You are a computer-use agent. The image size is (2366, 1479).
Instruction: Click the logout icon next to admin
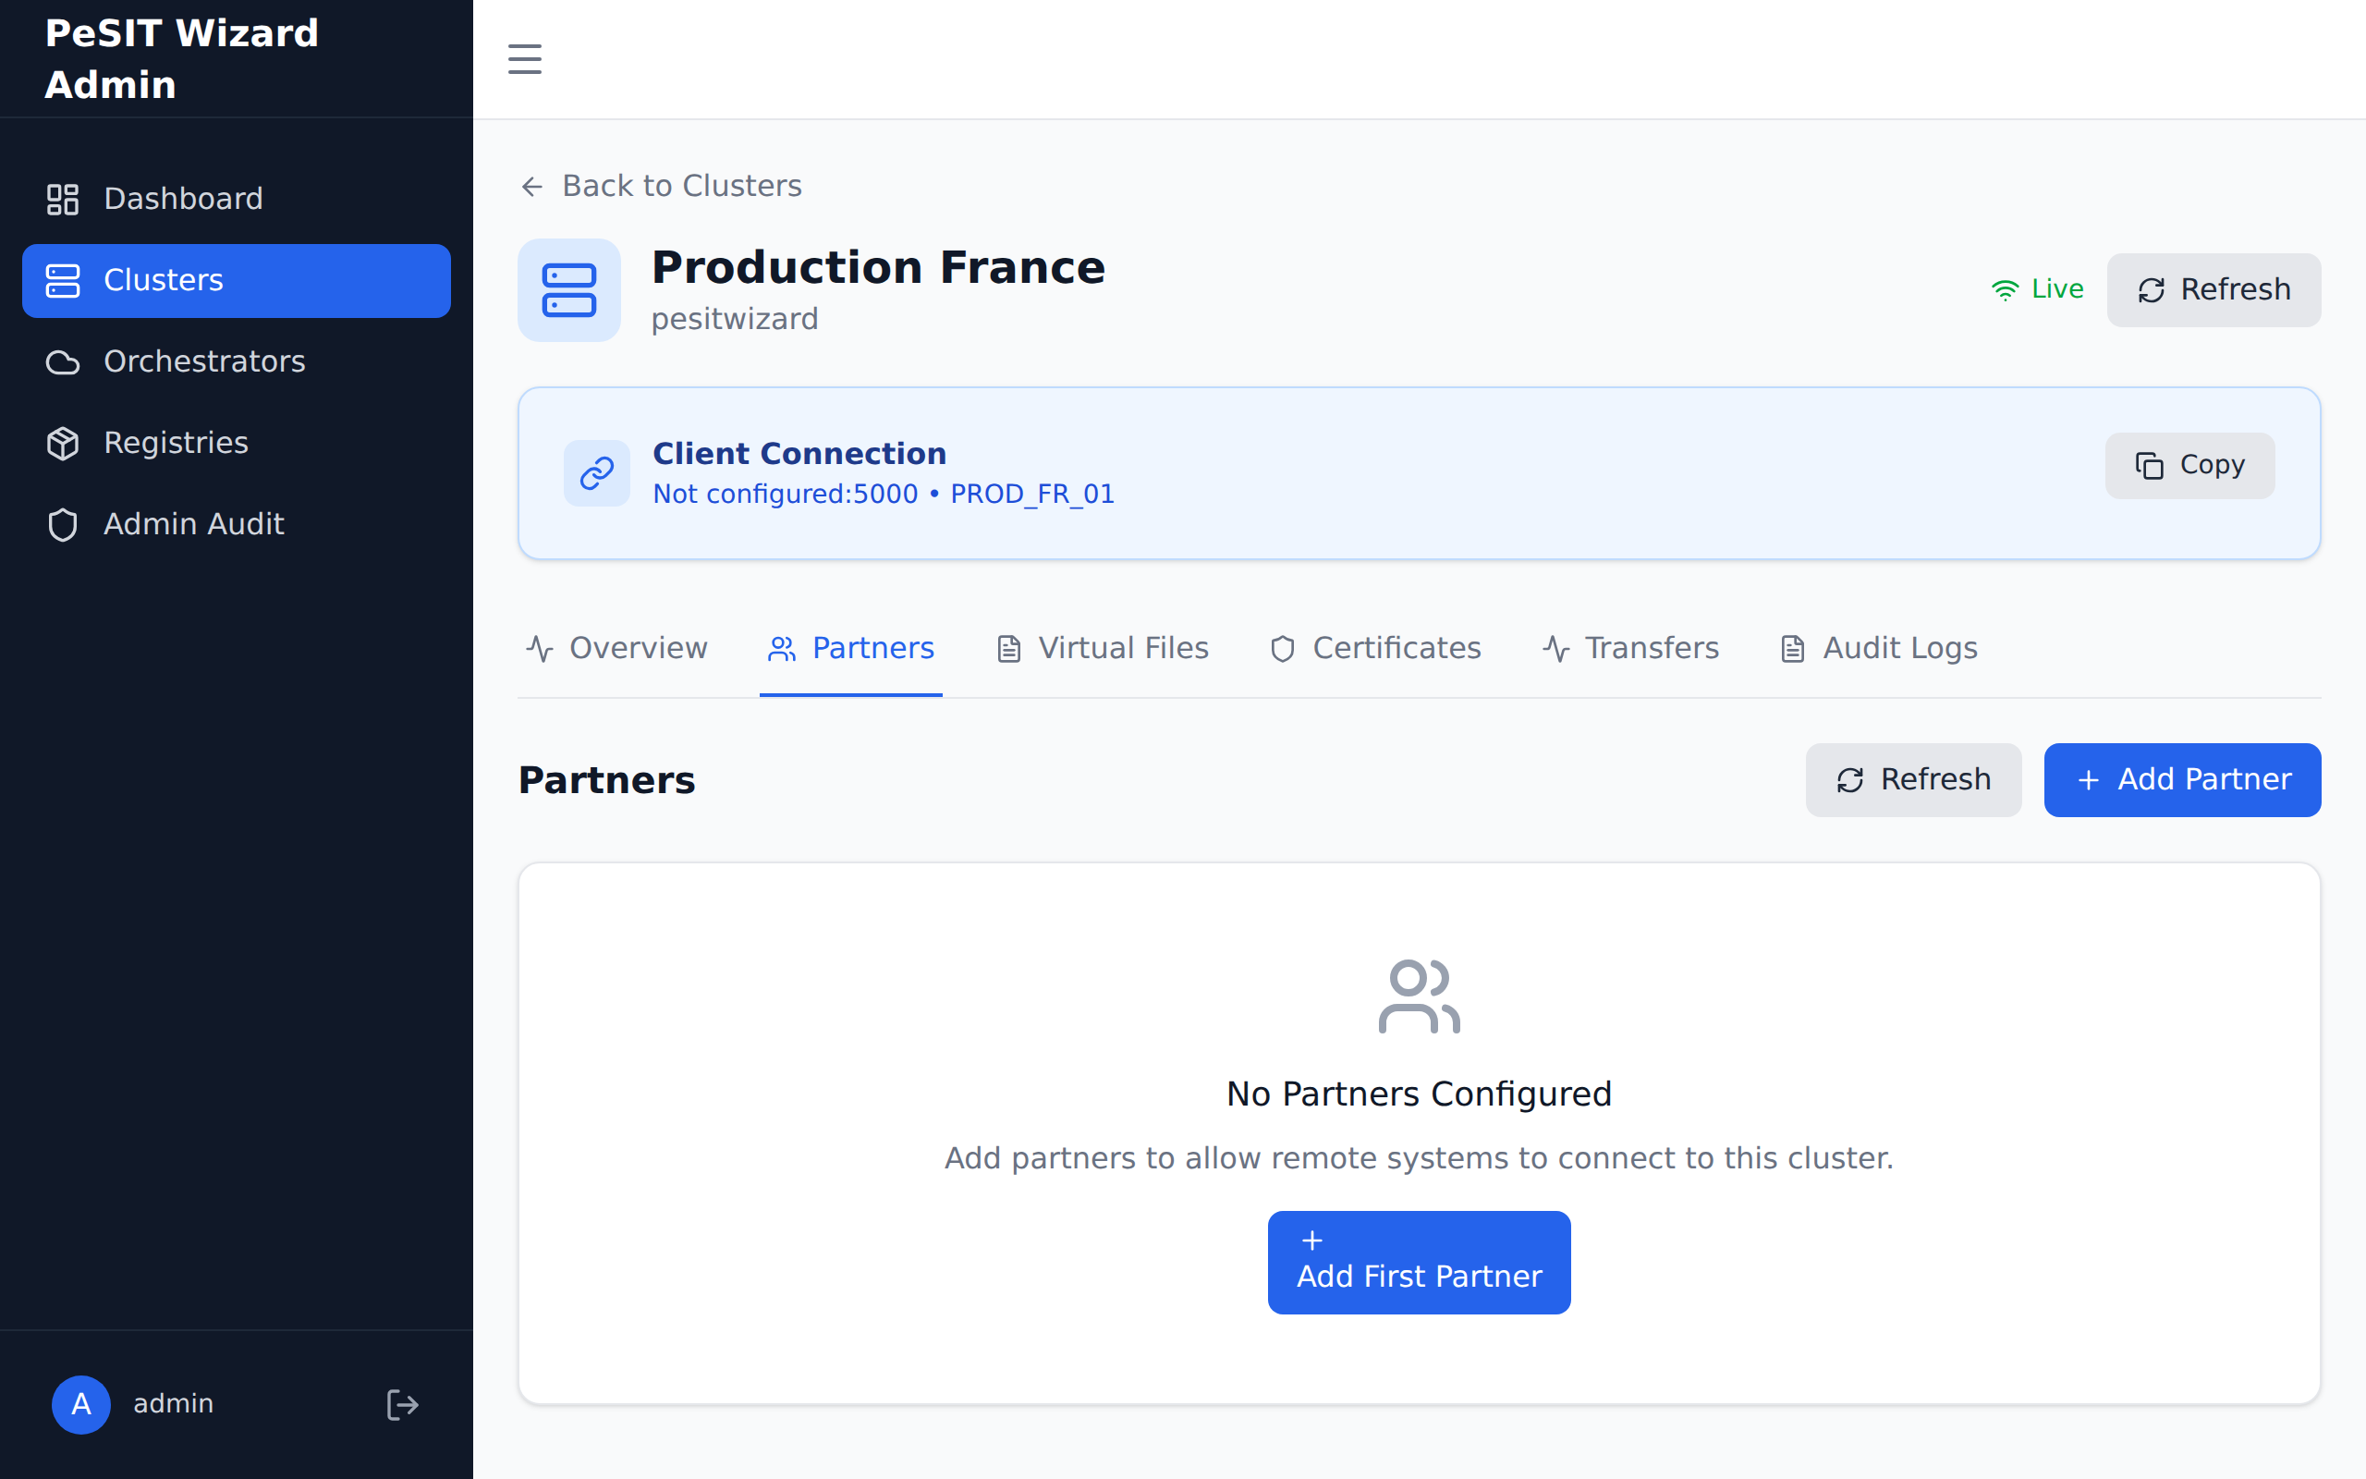pos(402,1405)
